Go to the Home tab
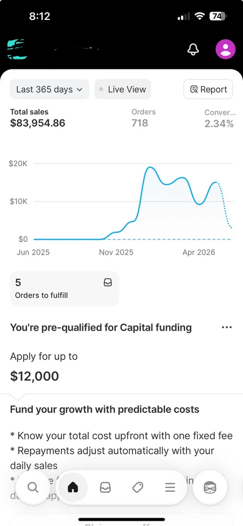The height and width of the screenshot is (526, 243). [73, 488]
